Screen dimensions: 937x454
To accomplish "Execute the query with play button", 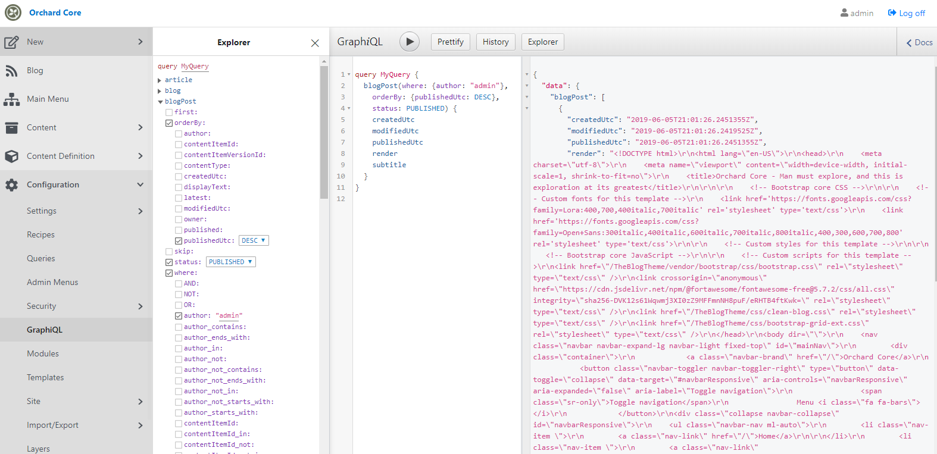I will click(x=409, y=42).
